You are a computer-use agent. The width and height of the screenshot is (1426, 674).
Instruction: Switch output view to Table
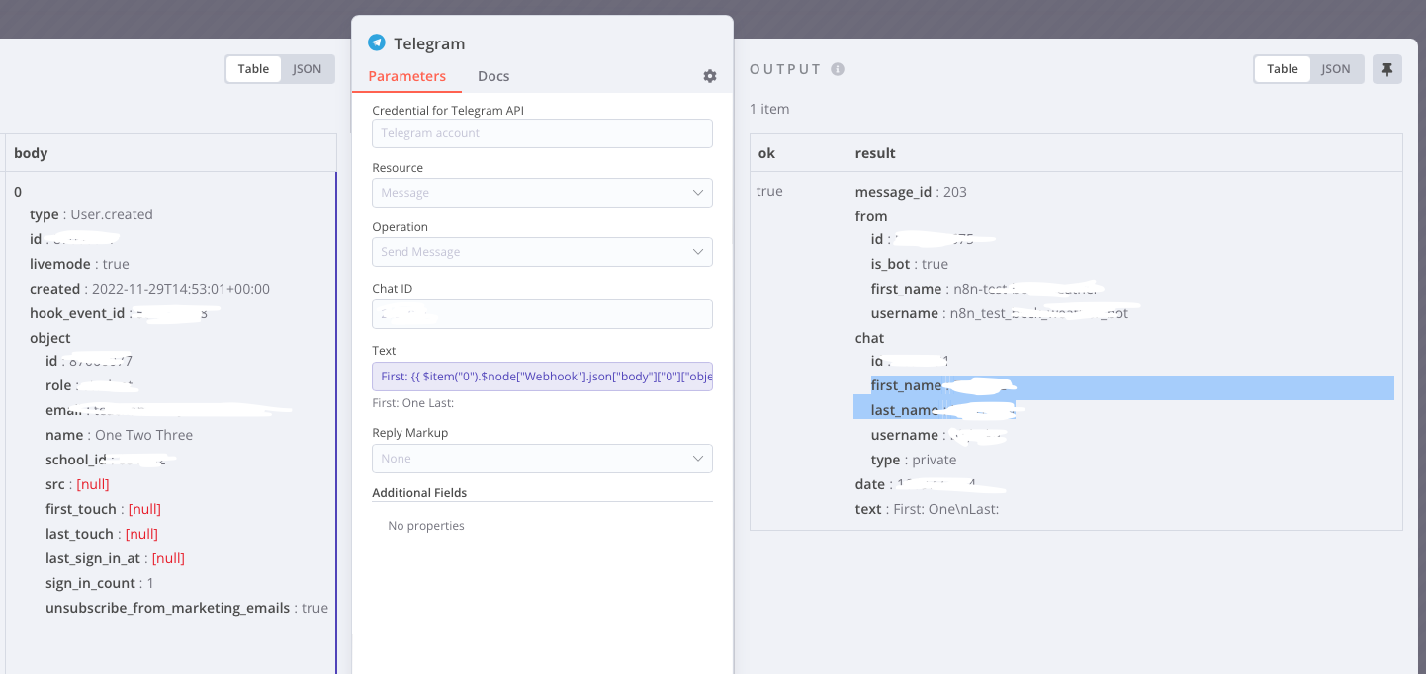[1283, 69]
